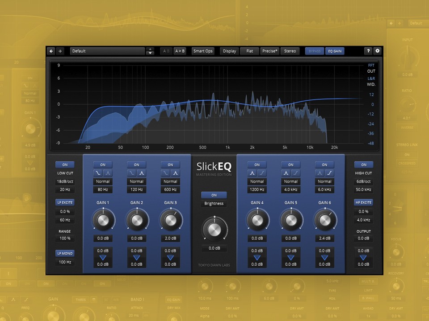This screenshot has width=429, height=321.
Task: Click the GAIN 2 dynamics triangle
Action: [137, 257]
